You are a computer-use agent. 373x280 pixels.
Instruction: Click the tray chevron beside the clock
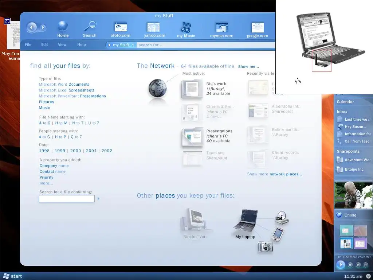pyautogui.click(x=368, y=276)
